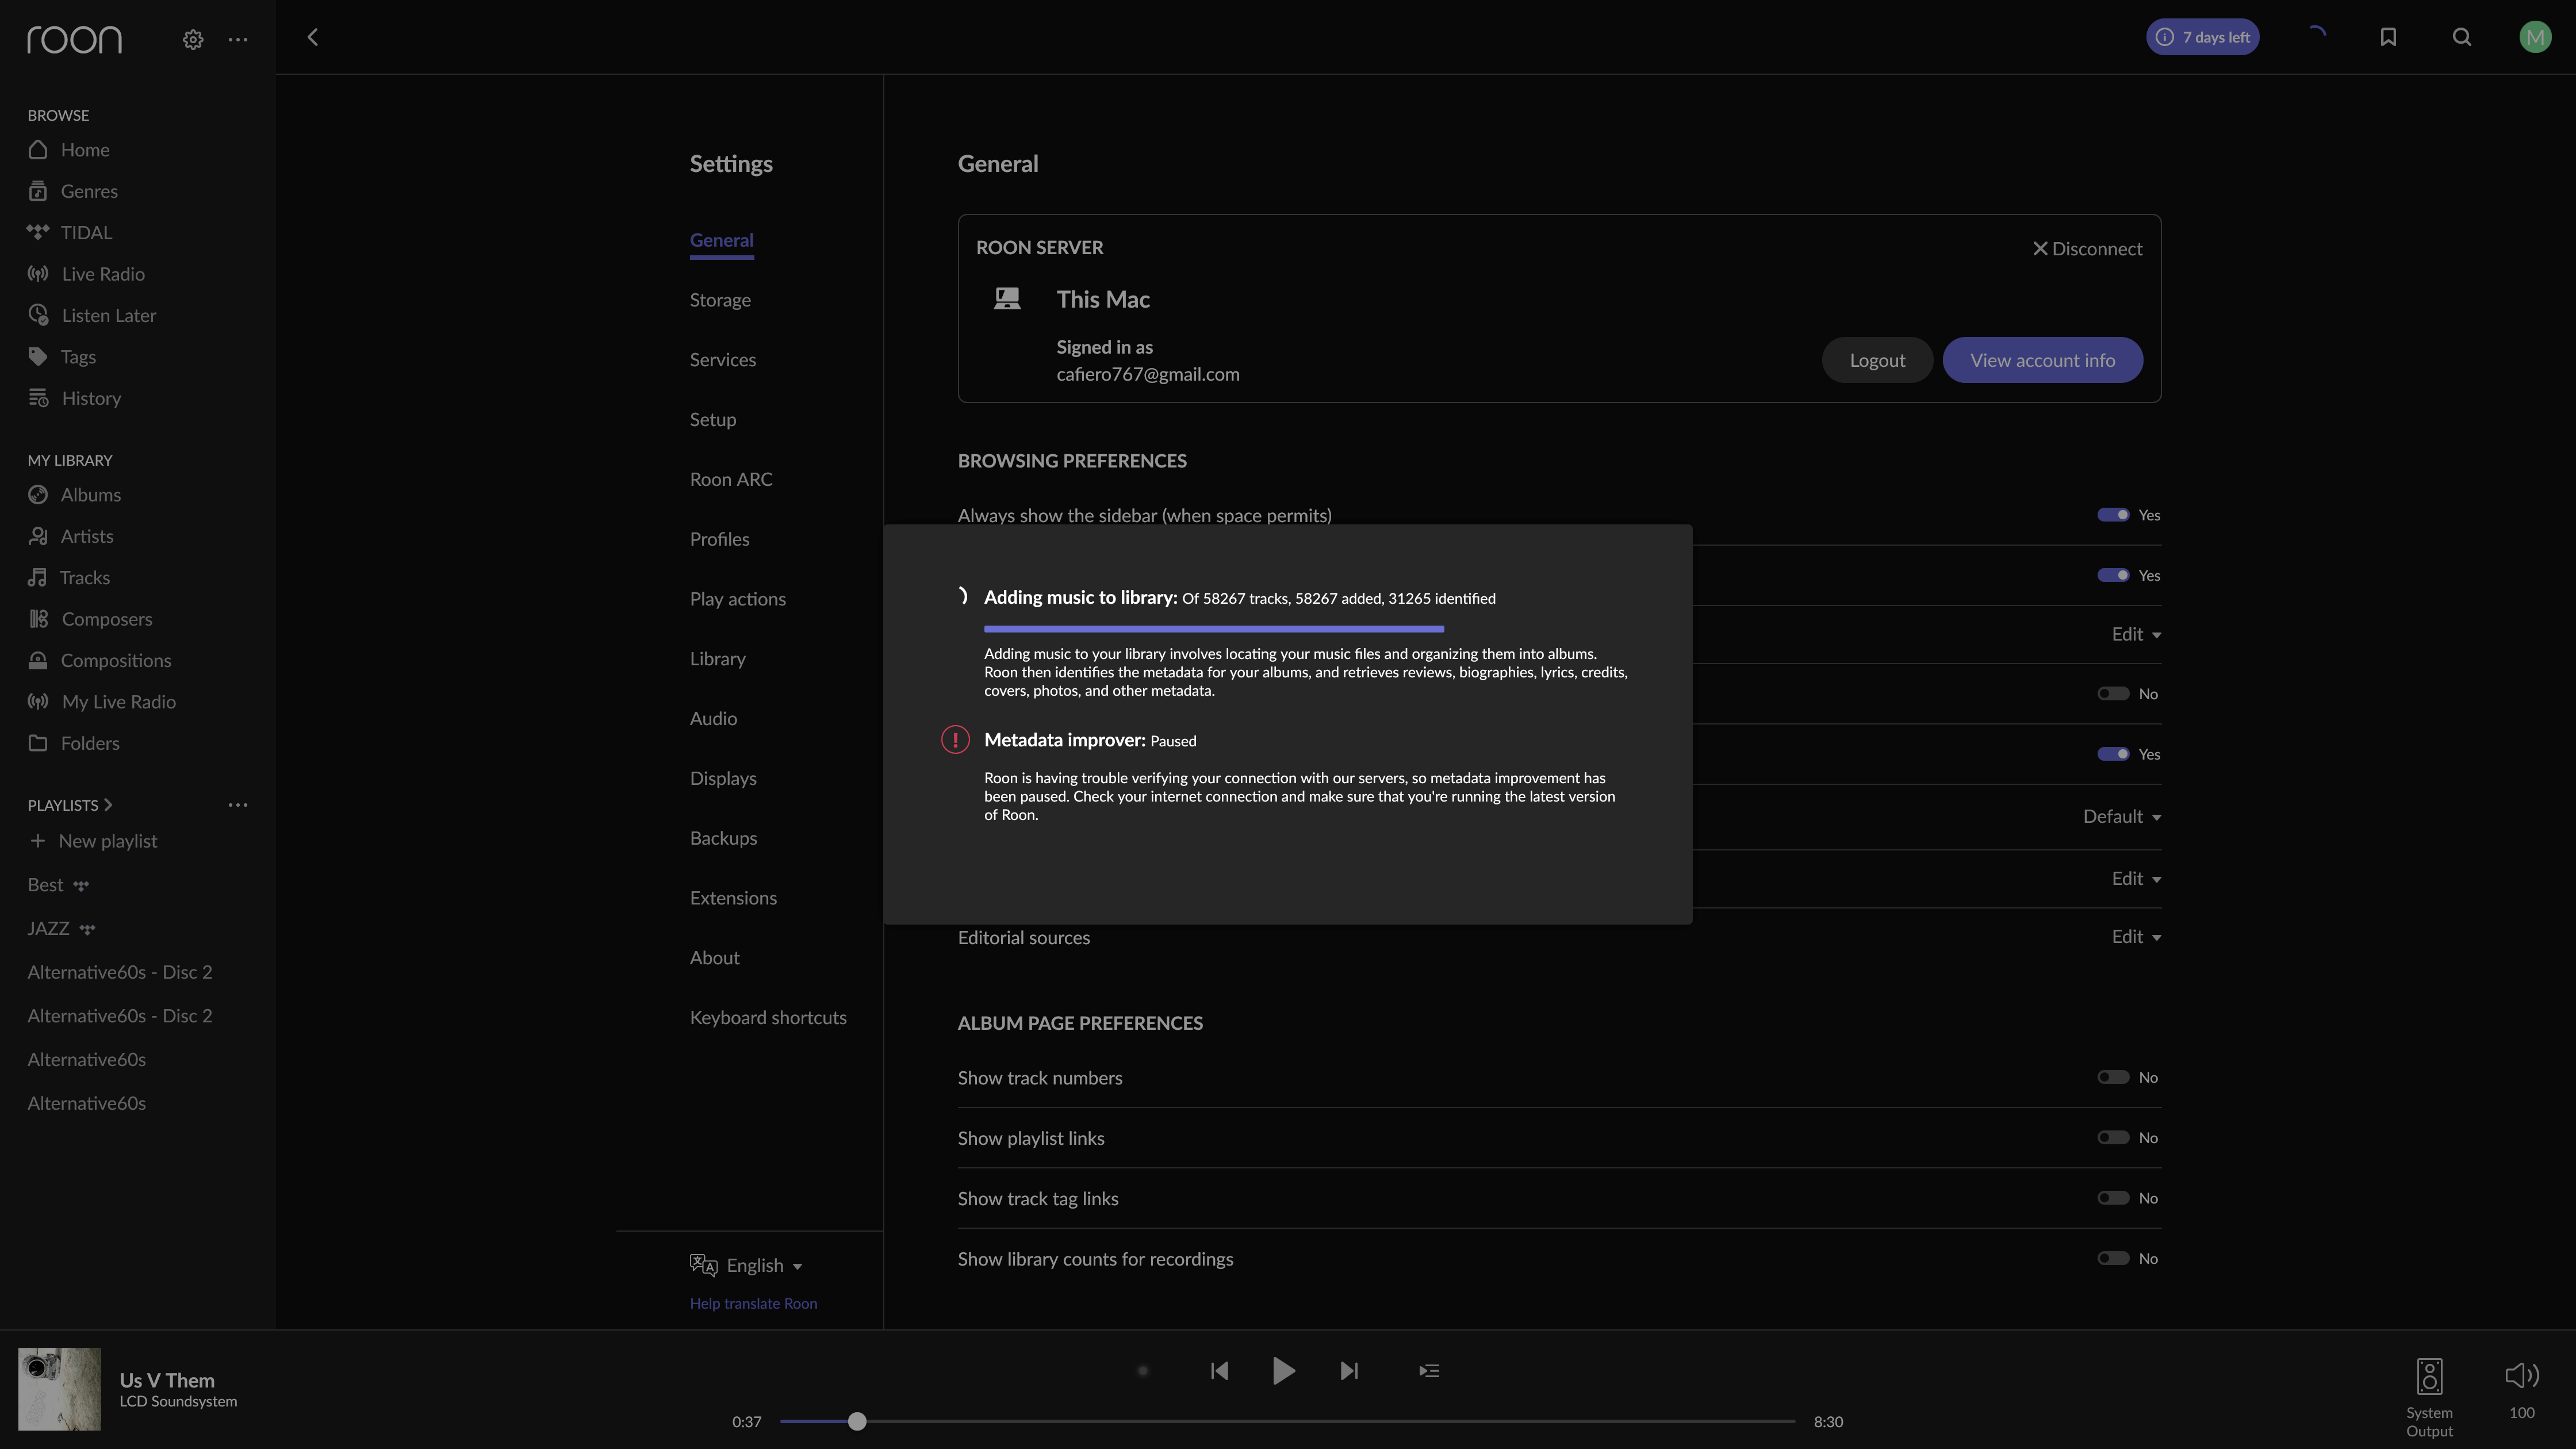
Task: Play the current track
Action: pos(1284,1371)
